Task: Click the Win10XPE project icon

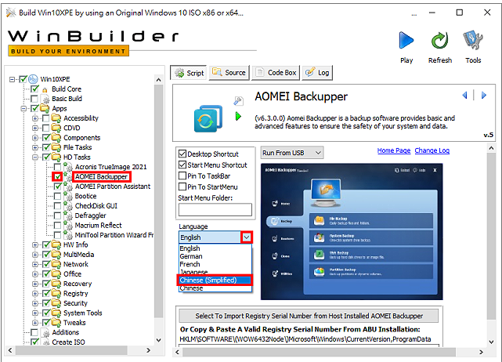Action: [33, 79]
